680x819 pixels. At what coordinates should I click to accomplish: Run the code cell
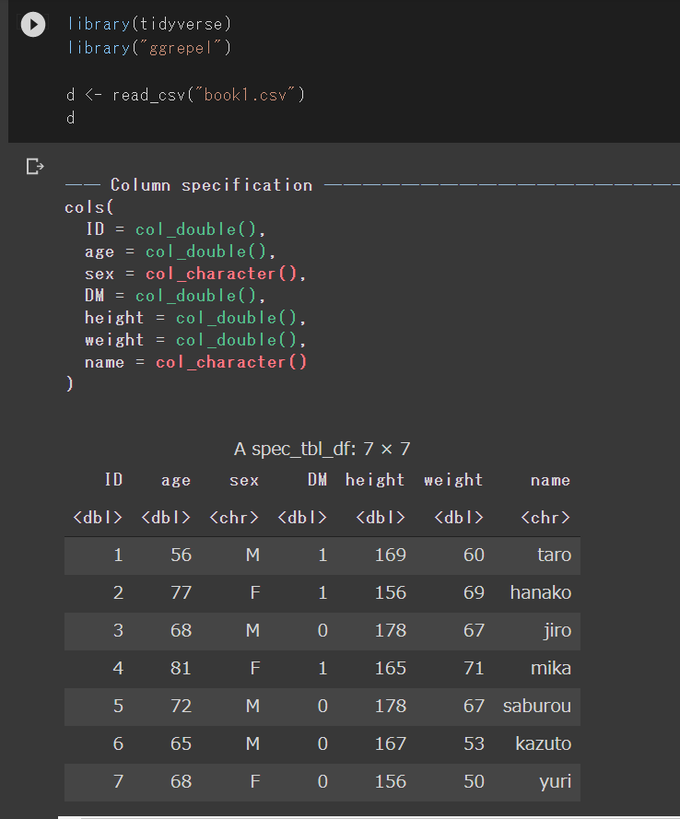tap(33, 25)
